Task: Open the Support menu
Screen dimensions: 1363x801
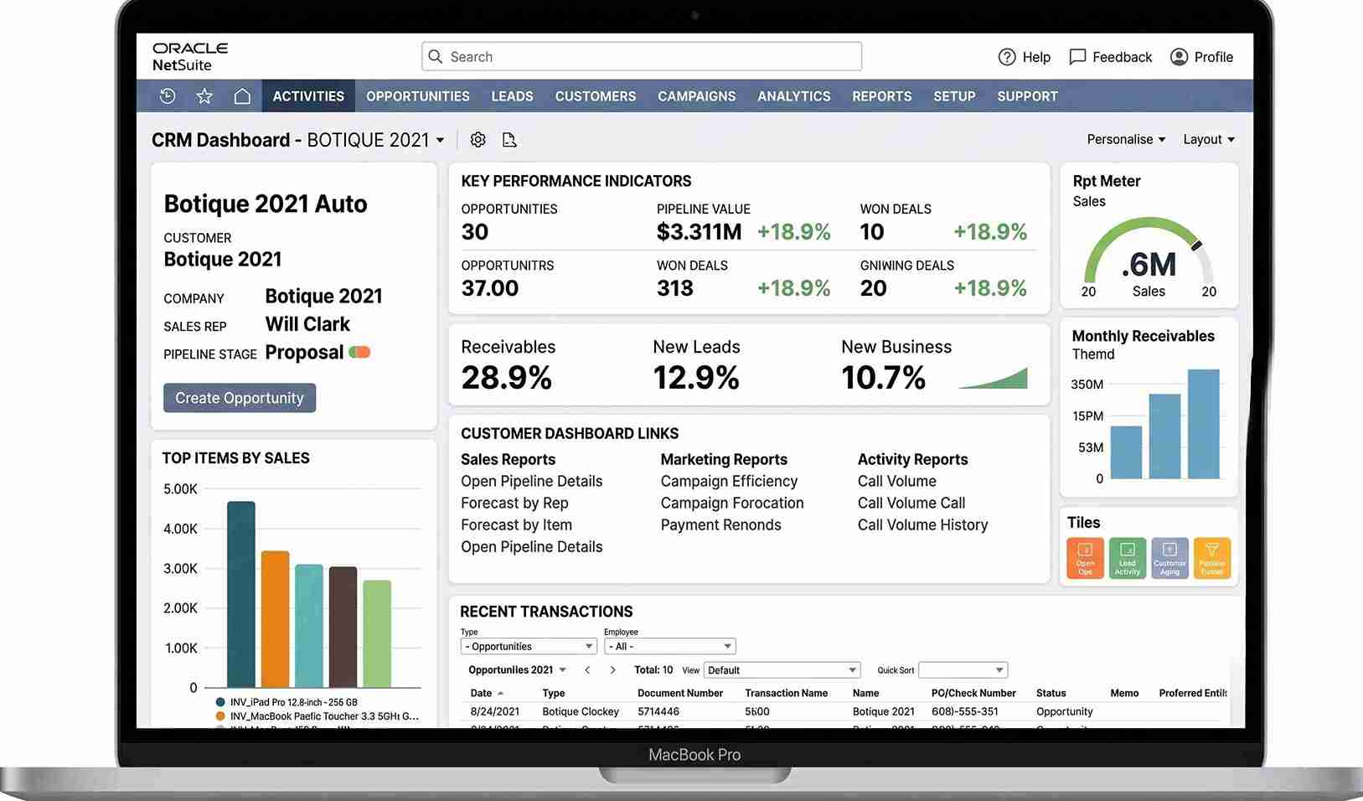Action: point(1027,96)
